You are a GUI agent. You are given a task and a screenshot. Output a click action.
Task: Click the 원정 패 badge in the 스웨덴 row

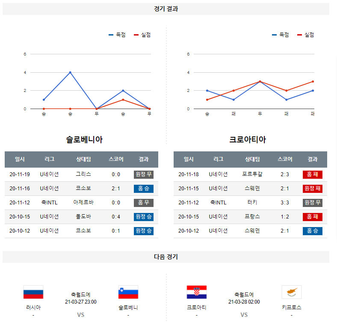click(312, 189)
